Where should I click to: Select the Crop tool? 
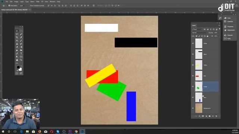17,37
